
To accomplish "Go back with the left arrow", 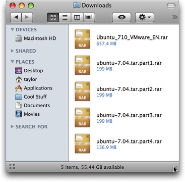I will coord(16,17).
